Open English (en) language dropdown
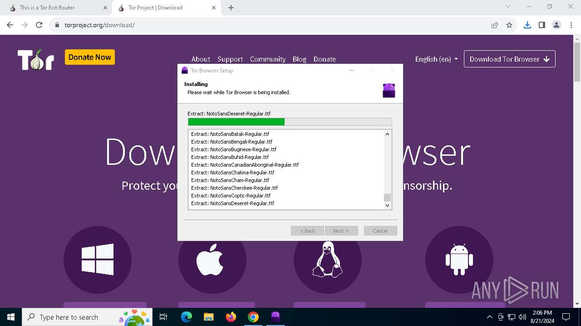581x326 pixels. click(x=436, y=59)
